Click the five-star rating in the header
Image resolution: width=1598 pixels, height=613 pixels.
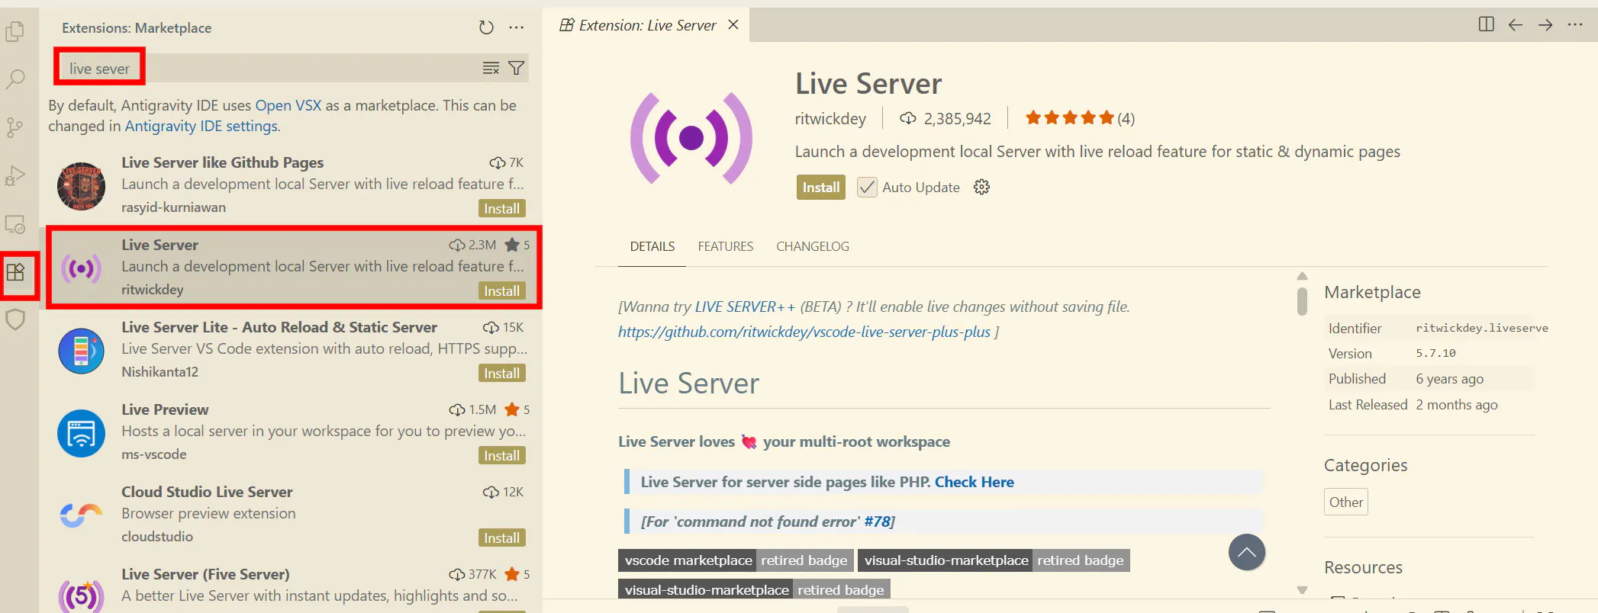coord(1070,117)
